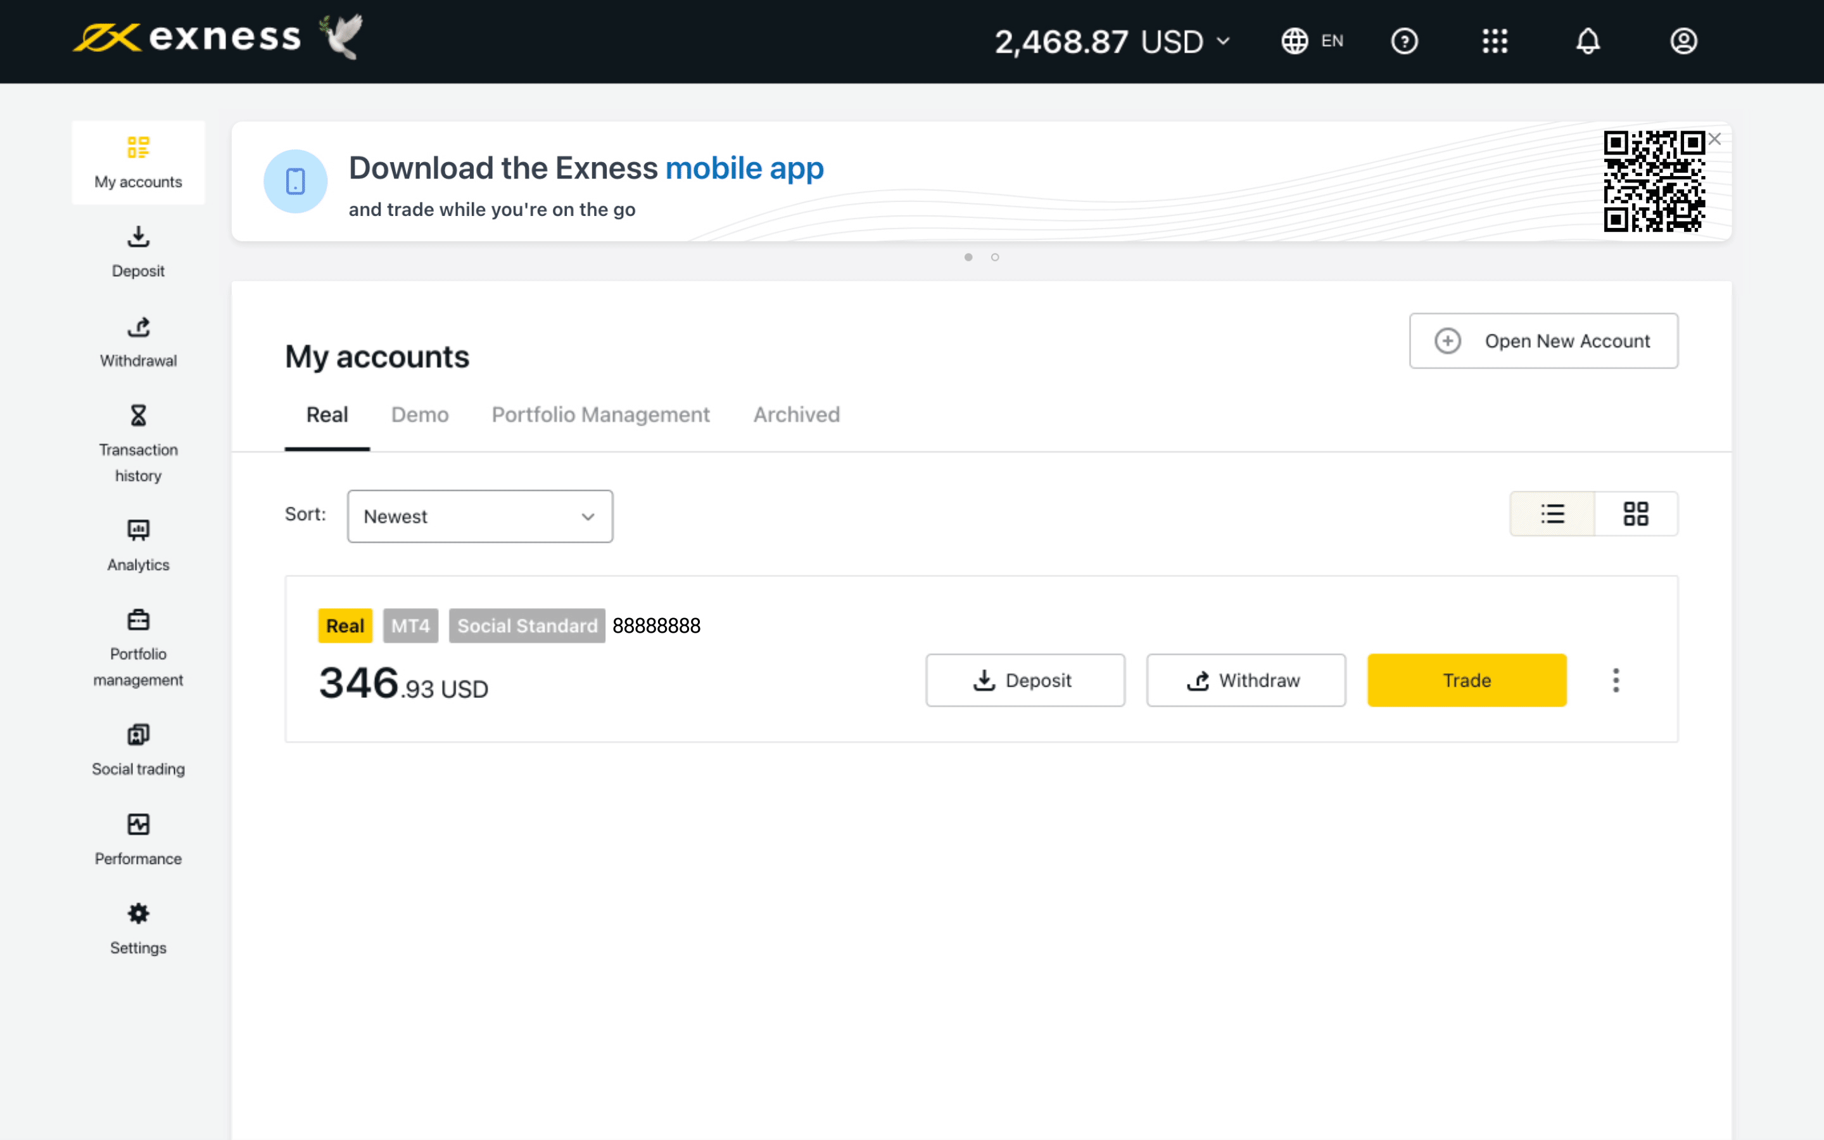The width and height of the screenshot is (1824, 1140).
Task: Click Deposit button on account 88888888
Action: coord(1025,680)
